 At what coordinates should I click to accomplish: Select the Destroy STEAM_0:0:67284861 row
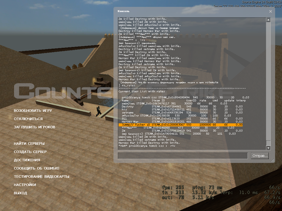(182, 107)
